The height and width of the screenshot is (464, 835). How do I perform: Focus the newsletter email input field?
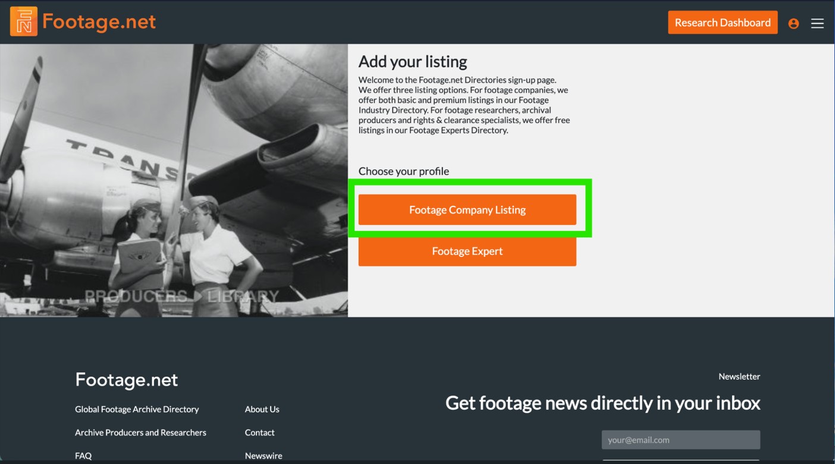point(681,440)
